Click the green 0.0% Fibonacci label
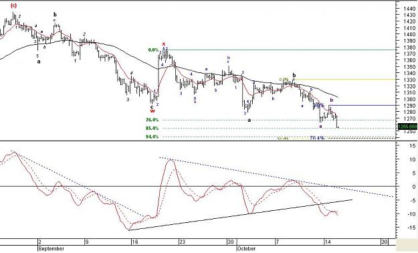Image resolution: width=418 pixels, height=253 pixels. pyautogui.click(x=153, y=50)
